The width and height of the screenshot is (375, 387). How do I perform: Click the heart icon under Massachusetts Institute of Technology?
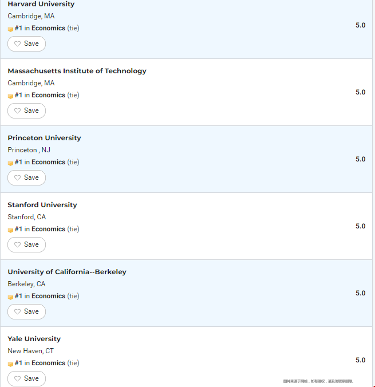pyautogui.click(x=17, y=110)
